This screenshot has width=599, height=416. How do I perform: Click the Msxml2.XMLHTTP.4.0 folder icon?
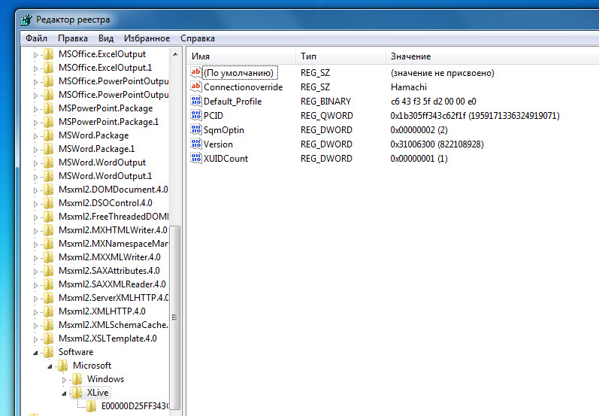click(49, 311)
